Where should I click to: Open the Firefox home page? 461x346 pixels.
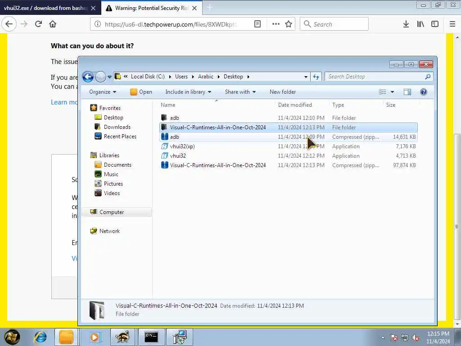click(x=53, y=24)
